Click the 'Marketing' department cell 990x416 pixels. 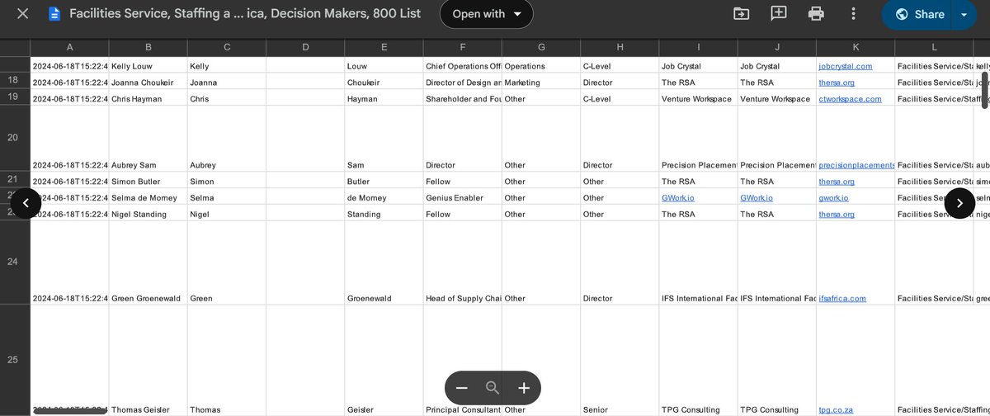(540, 83)
